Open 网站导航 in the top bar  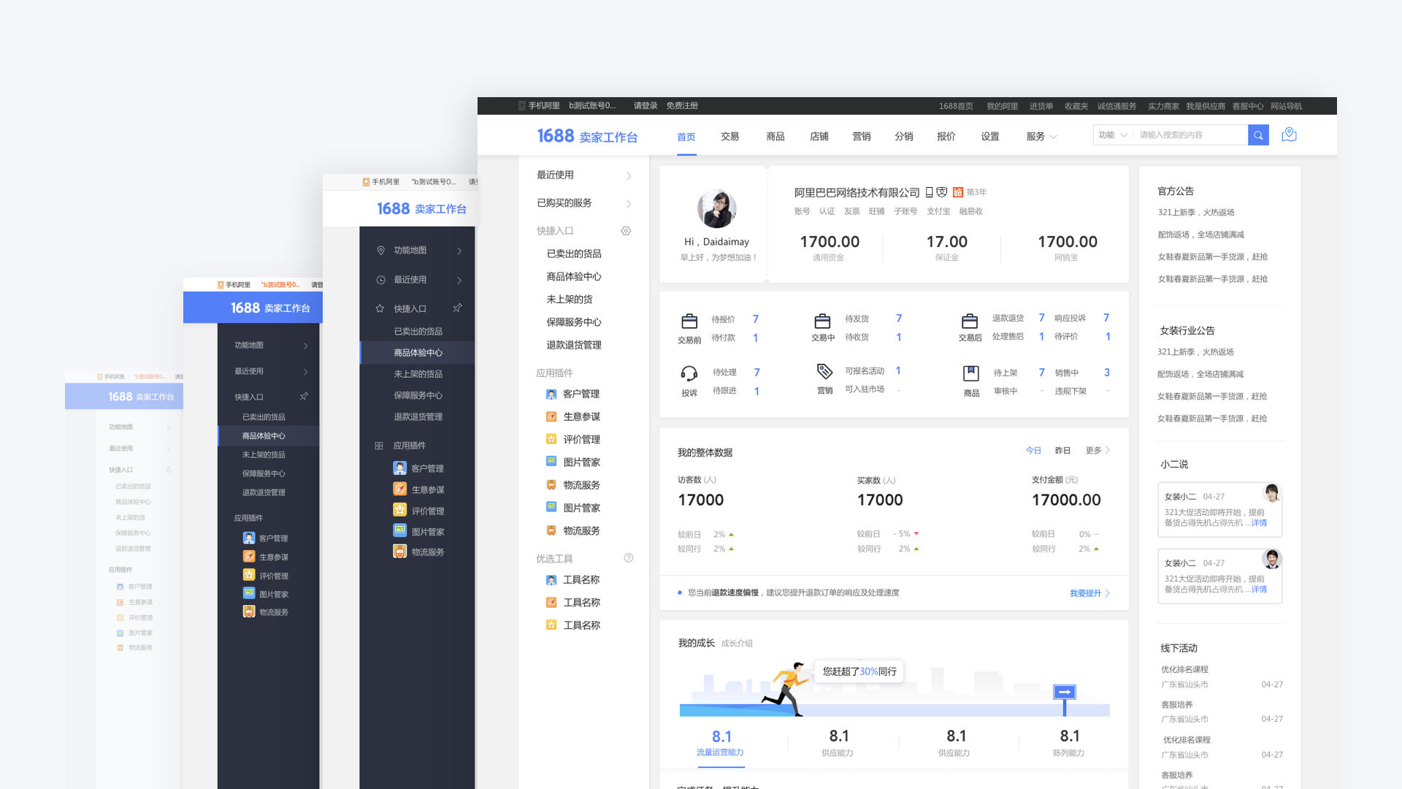coord(1286,106)
